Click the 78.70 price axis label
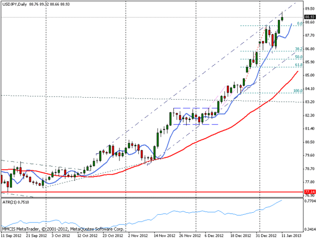Screen dimensions: 319x239 (310, 169)
